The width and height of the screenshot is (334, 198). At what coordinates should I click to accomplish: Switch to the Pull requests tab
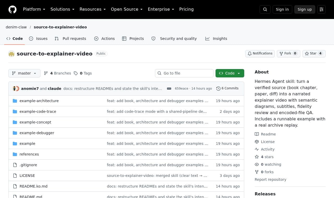click(70, 39)
